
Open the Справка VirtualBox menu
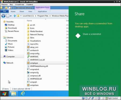coord(30,5)
